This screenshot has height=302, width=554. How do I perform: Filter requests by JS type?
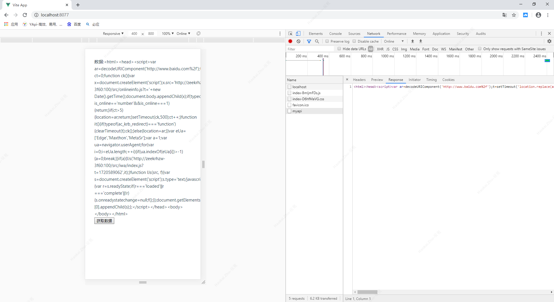388,49
